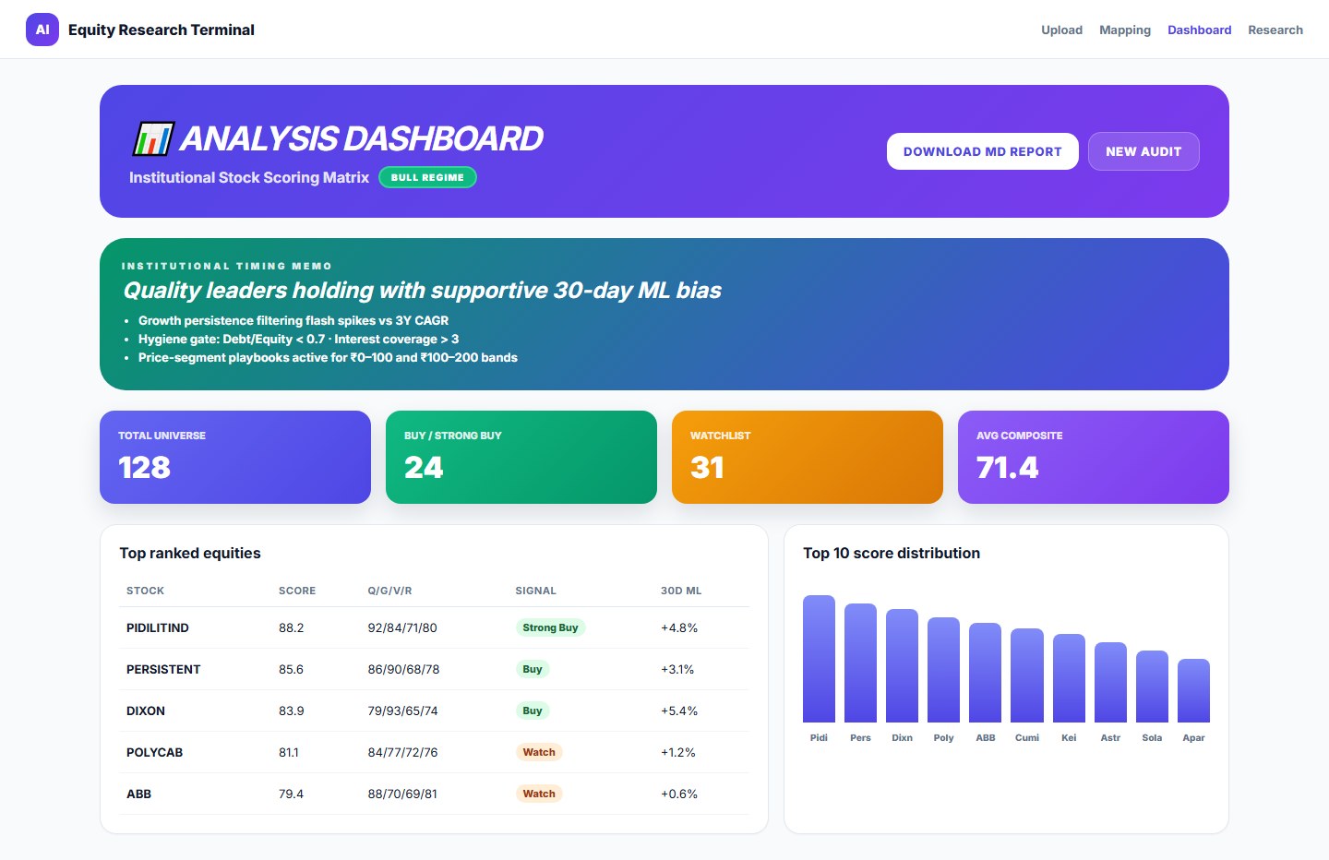1329x860 pixels.
Task: Click the +5.4% ML value
Action: click(679, 711)
